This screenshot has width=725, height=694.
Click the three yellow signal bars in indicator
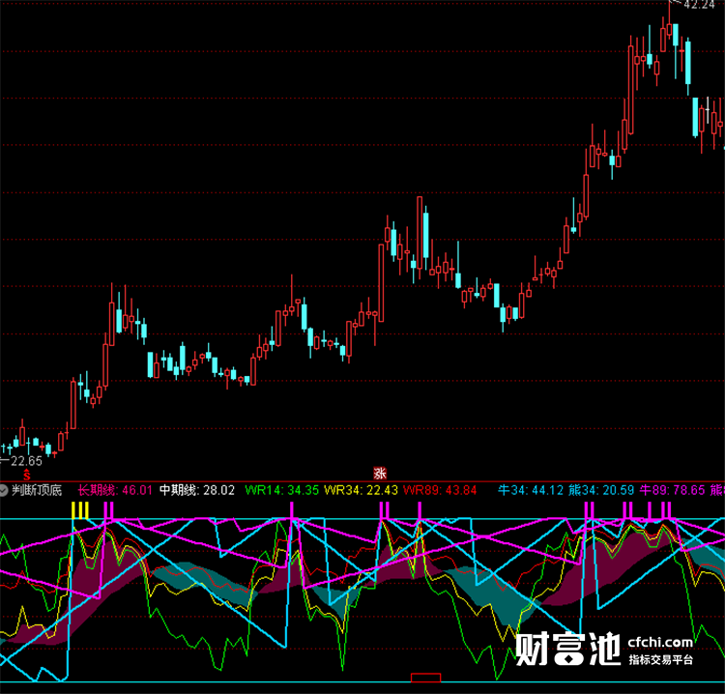tap(80, 510)
